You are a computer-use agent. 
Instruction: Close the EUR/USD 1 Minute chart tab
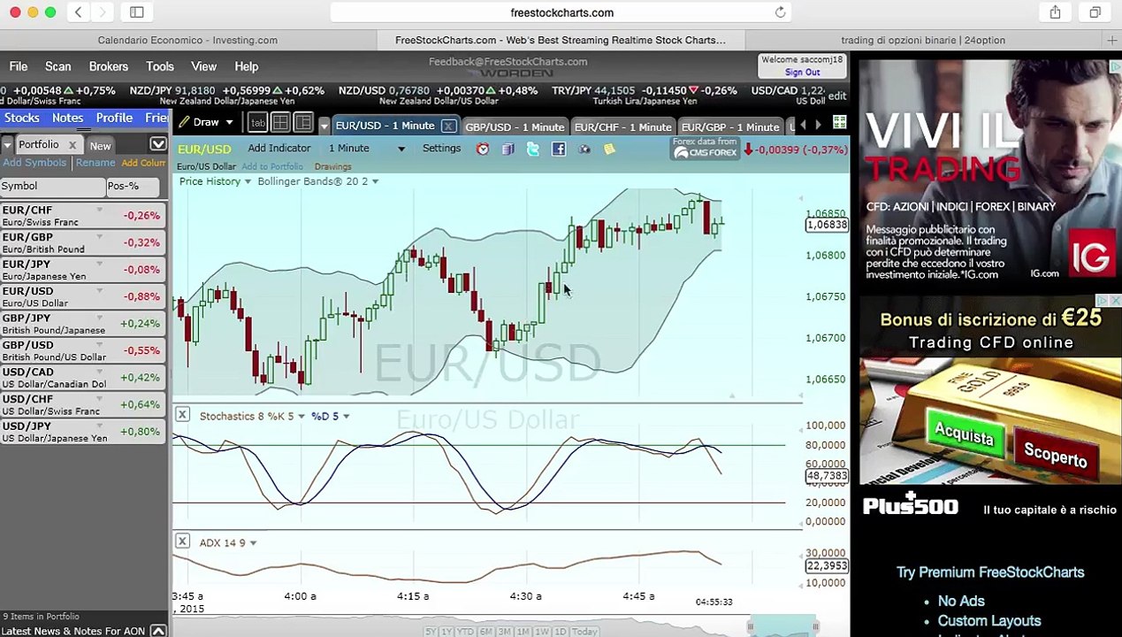[x=448, y=127]
